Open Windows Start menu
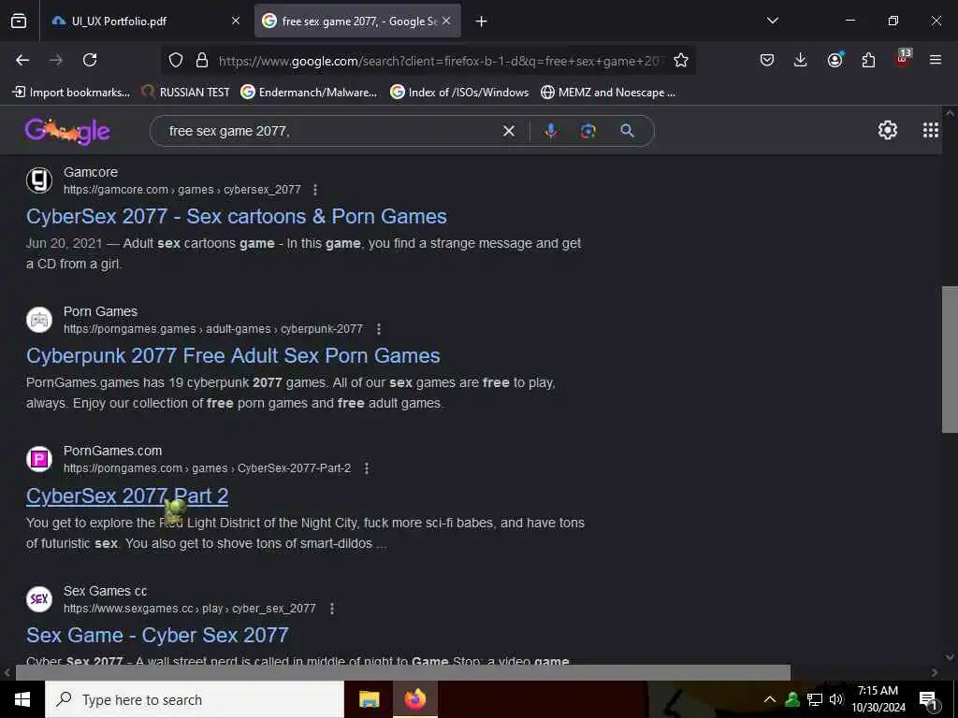Viewport: 958px width, 718px height. 22,699
